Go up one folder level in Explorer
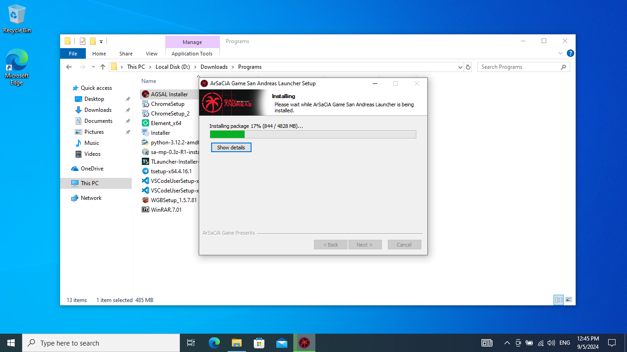The width and height of the screenshot is (627, 352). click(x=103, y=67)
